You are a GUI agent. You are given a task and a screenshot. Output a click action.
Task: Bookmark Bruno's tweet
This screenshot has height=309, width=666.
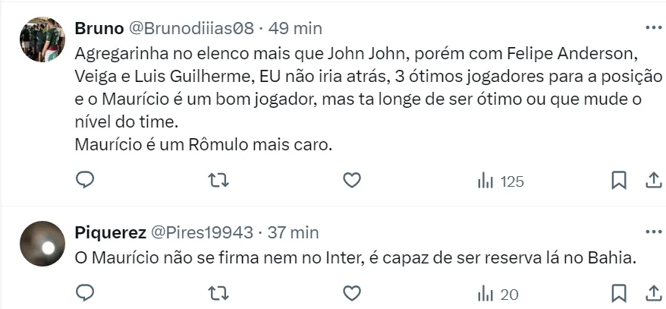coord(619,181)
